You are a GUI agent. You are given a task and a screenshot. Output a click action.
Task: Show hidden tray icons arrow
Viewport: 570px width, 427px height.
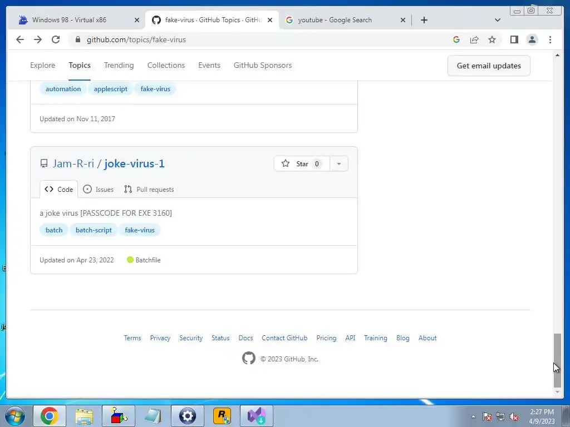[473, 416]
